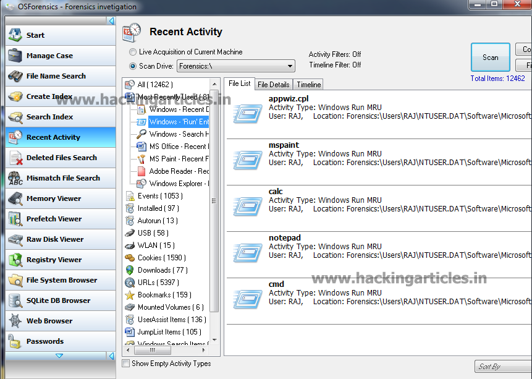This screenshot has width=532, height=379.
Task: Select WLAN ( 15 ) category
Action: [150, 245]
